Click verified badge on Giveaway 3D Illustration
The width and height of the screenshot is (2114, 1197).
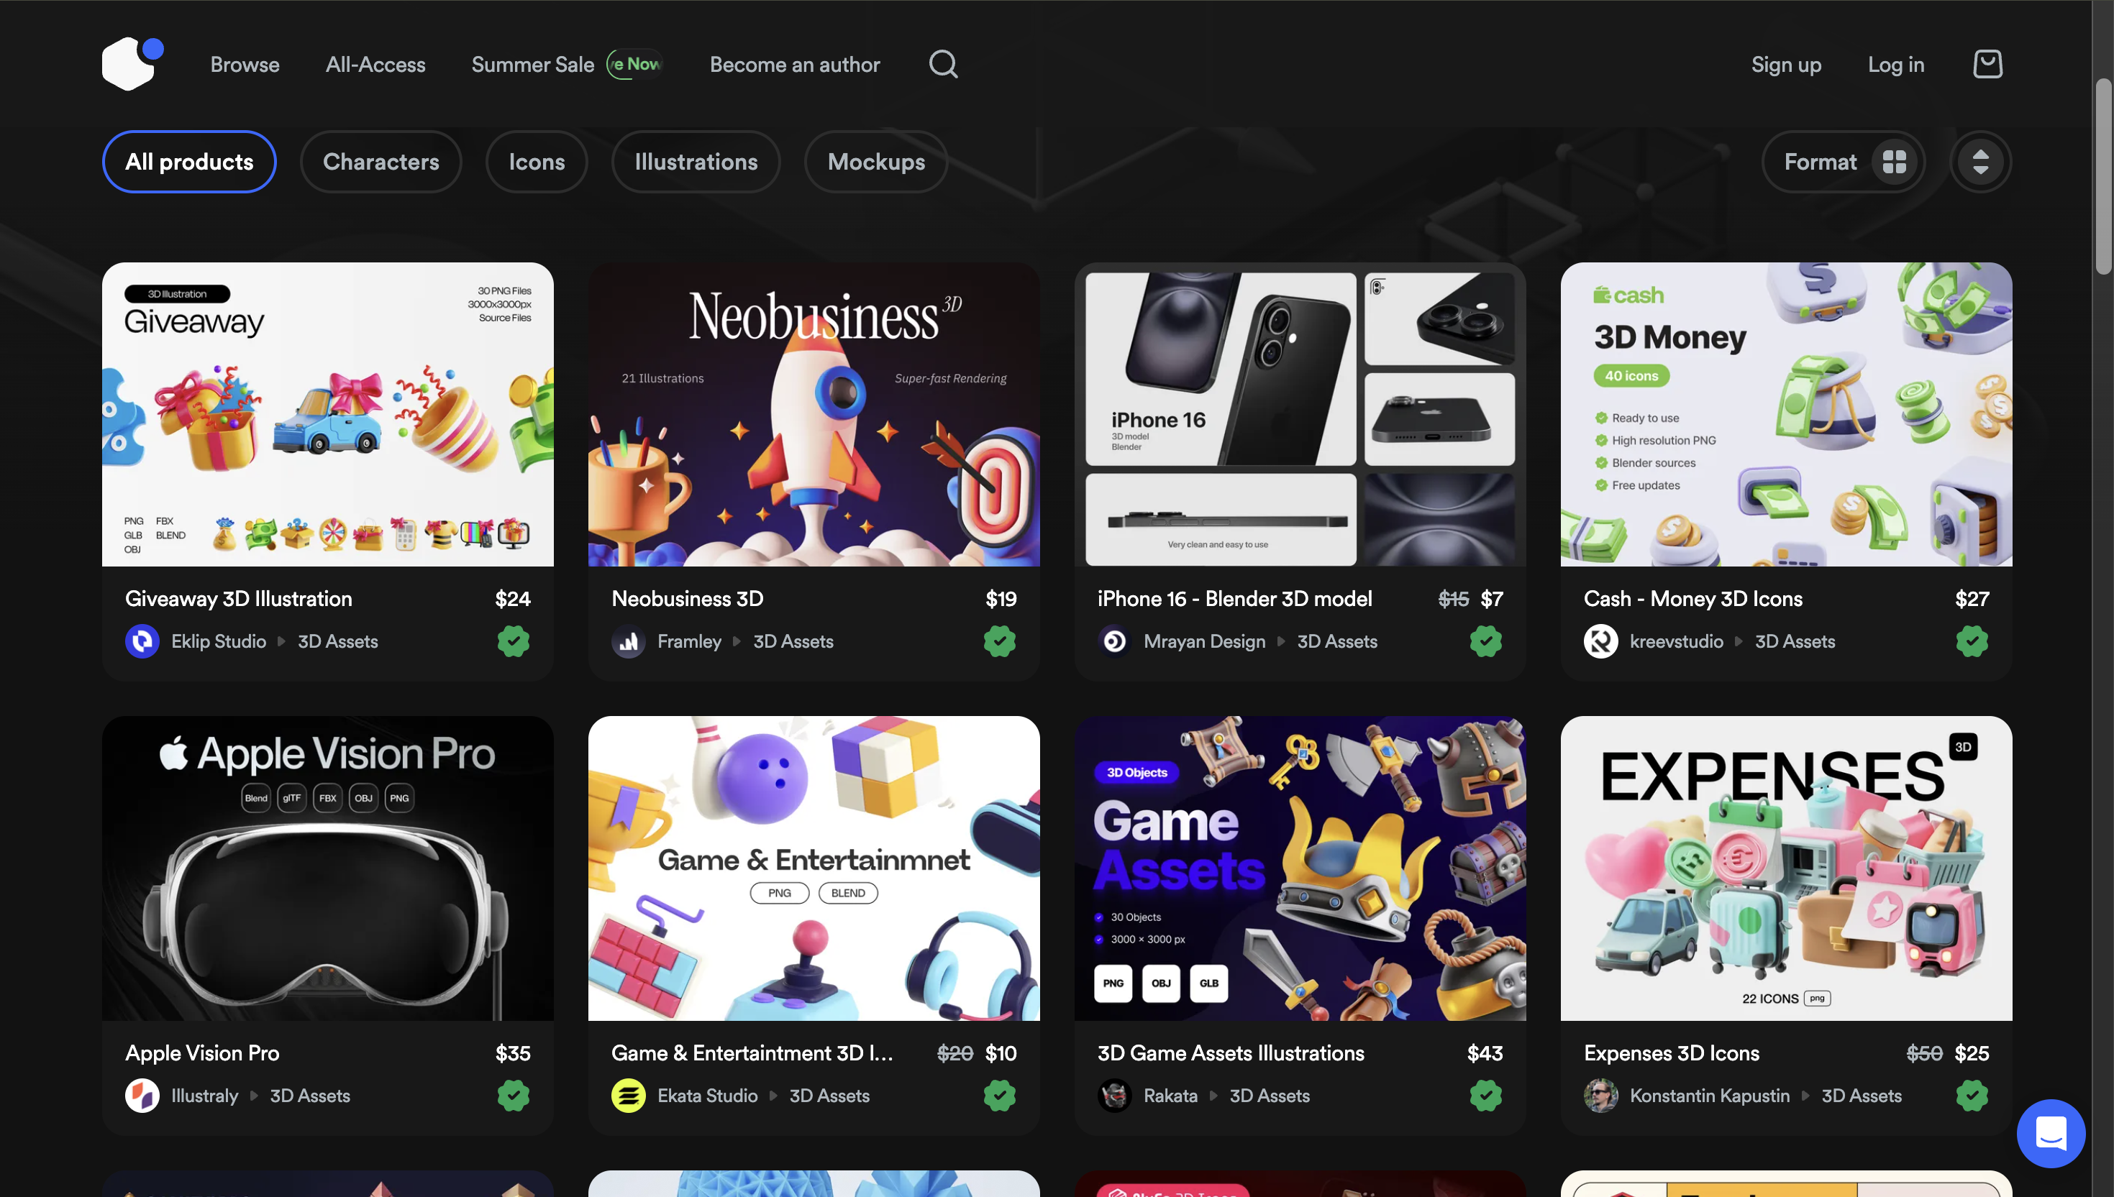click(x=514, y=641)
